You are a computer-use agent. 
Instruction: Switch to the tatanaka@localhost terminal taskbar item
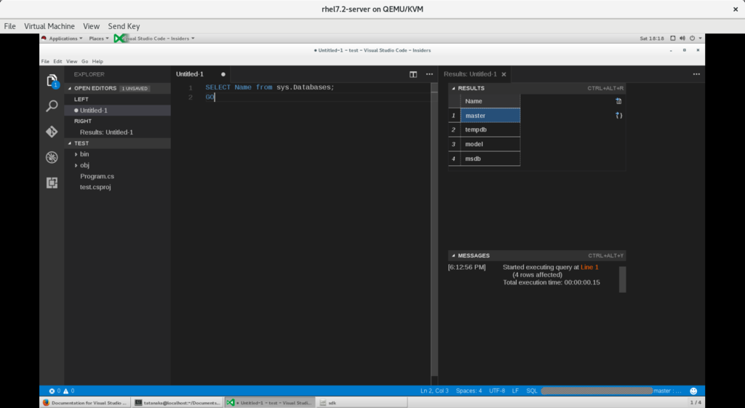[178, 403]
